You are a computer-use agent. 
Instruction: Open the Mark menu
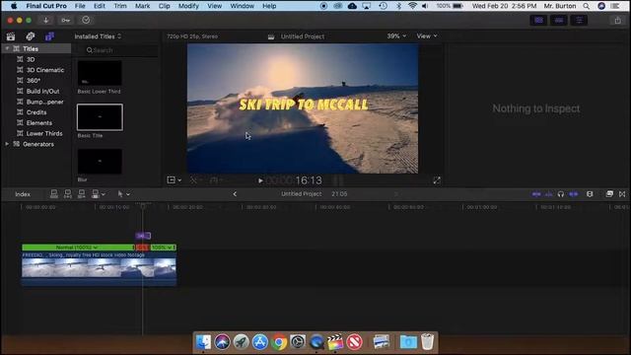(142, 6)
